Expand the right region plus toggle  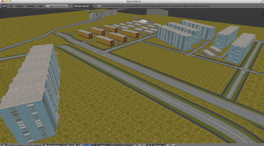(263, 14)
